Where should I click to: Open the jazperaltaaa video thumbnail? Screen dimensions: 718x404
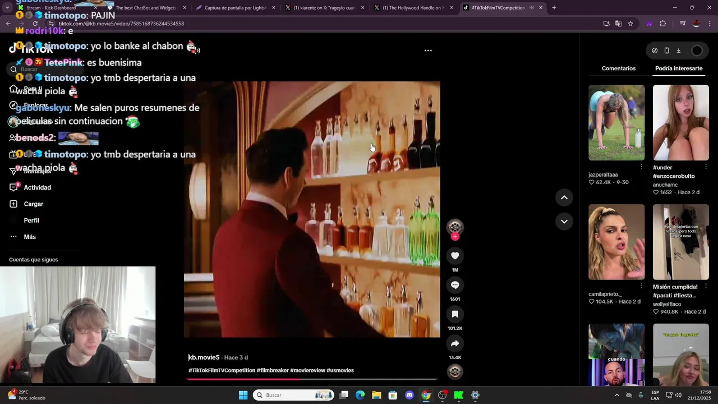616,123
